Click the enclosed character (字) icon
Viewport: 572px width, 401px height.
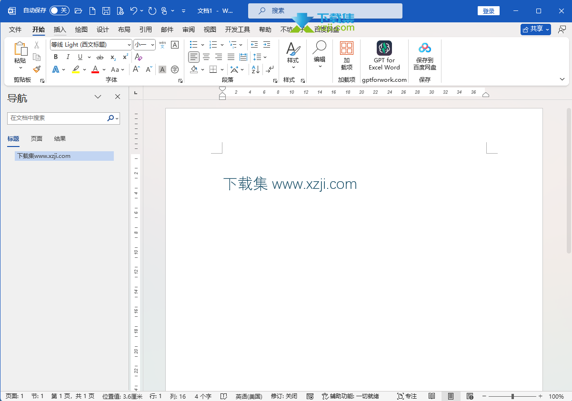(175, 69)
